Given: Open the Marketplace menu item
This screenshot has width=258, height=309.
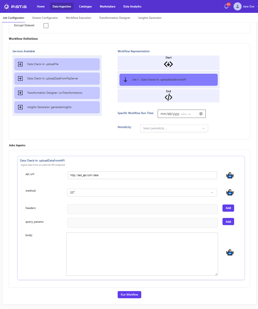Looking at the screenshot, I should [107, 7].
